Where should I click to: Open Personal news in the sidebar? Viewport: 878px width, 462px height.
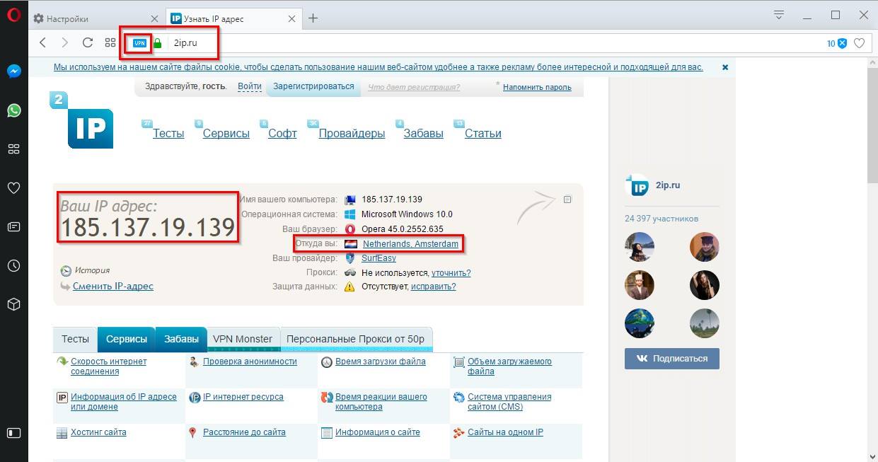click(x=13, y=227)
